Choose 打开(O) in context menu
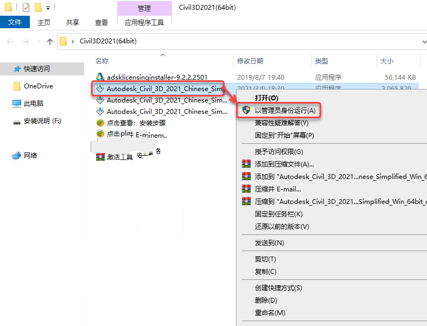 pos(266,98)
